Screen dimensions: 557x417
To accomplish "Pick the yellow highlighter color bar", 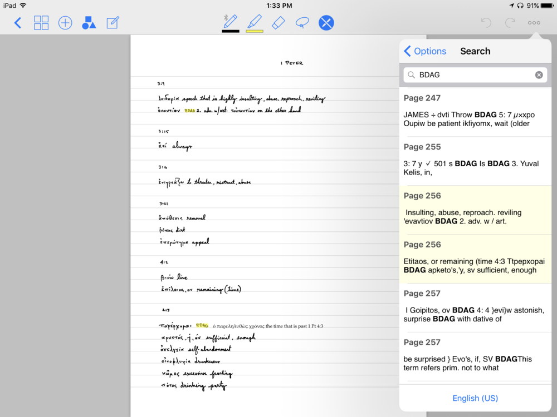I will coord(255,31).
